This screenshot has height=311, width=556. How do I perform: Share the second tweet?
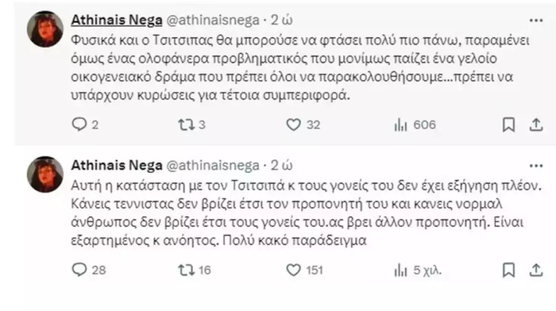pos(536,270)
